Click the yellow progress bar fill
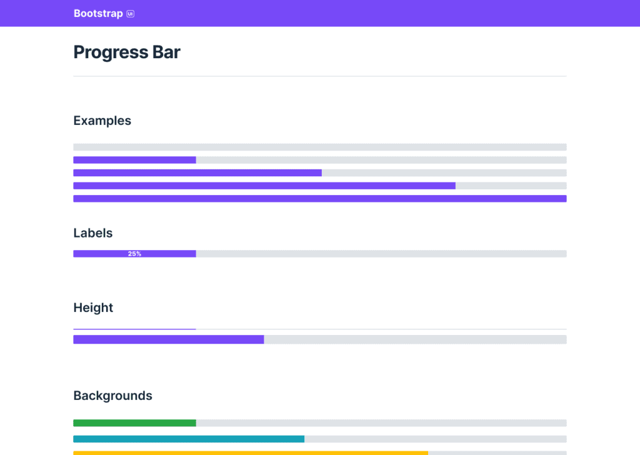 point(250,452)
